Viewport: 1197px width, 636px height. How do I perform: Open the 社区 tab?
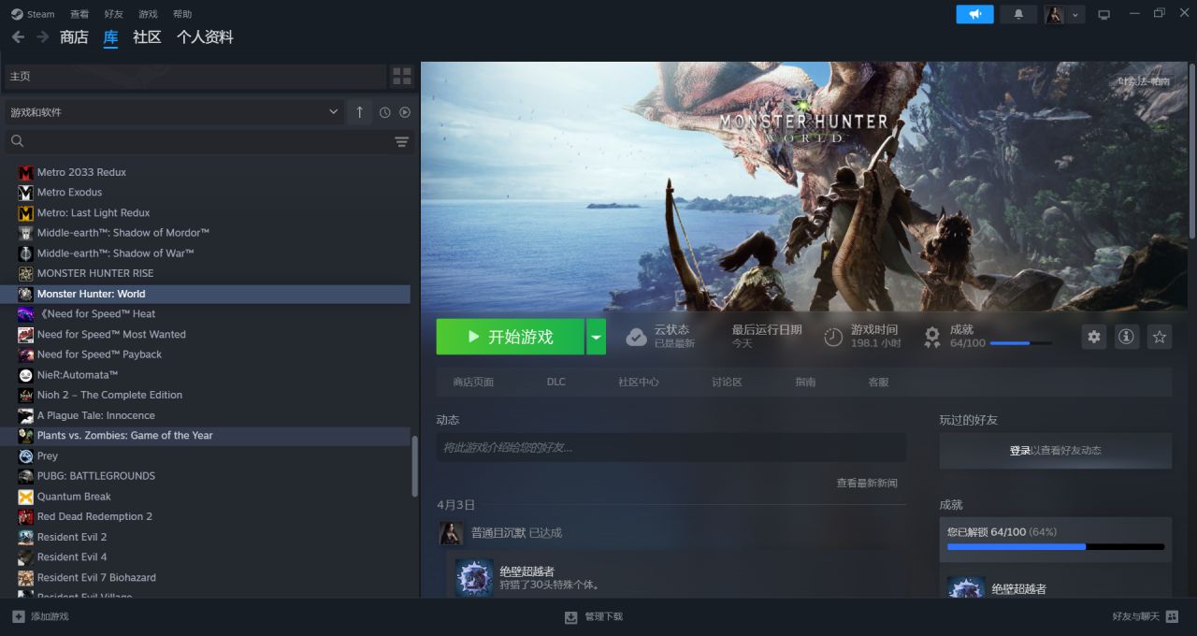pyautogui.click(x=147, y=37)
